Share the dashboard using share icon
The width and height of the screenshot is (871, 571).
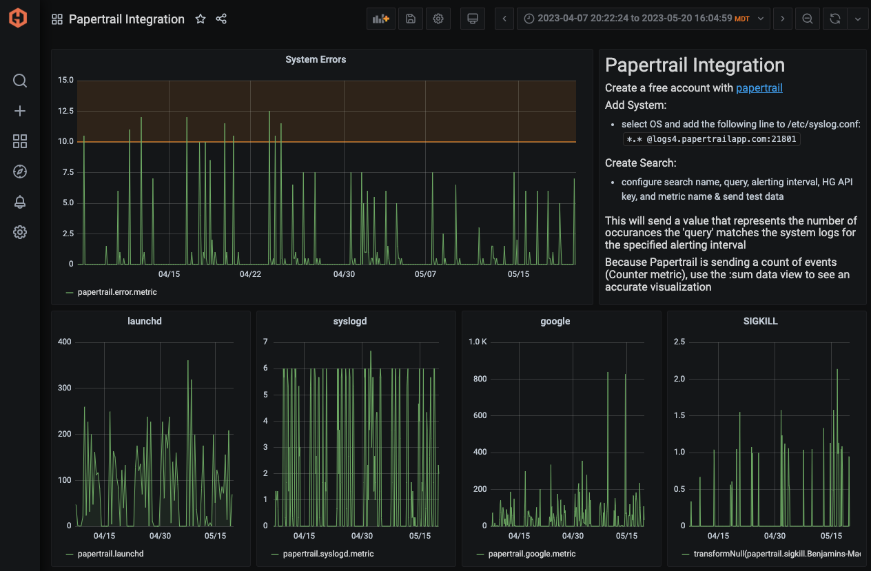(x=221, y=19)
